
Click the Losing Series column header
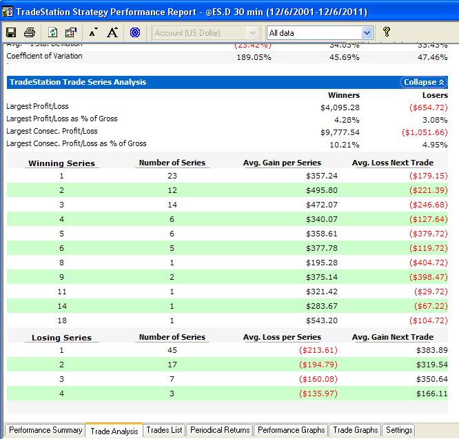62,338
